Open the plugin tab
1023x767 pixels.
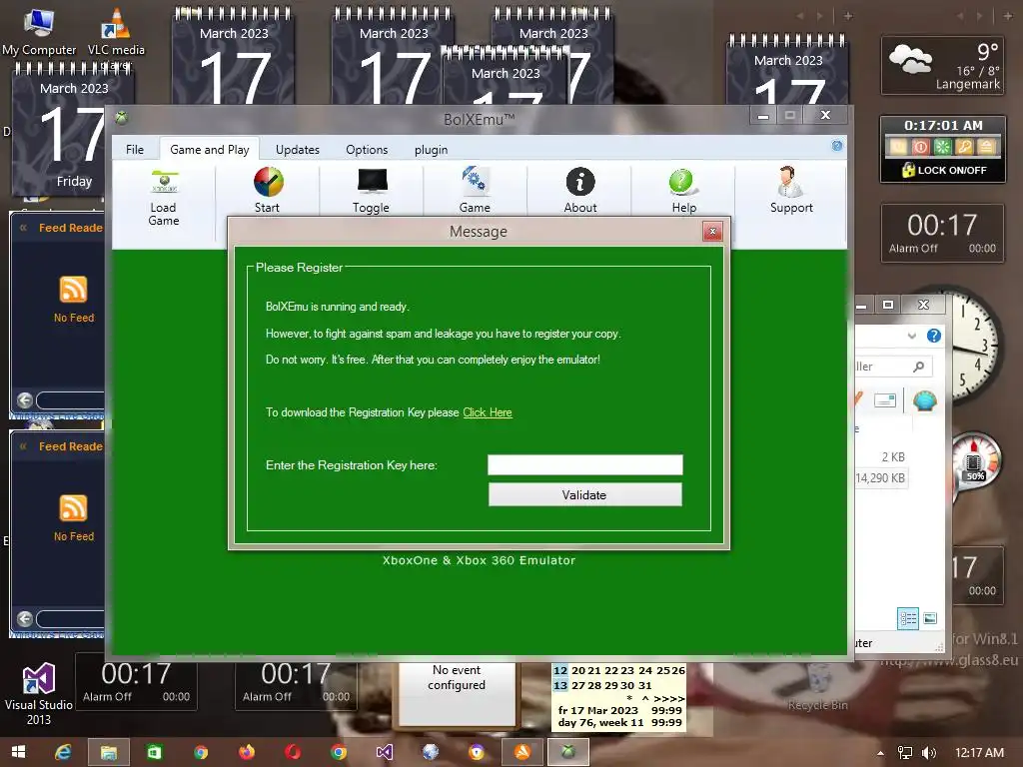coord(432,150)
